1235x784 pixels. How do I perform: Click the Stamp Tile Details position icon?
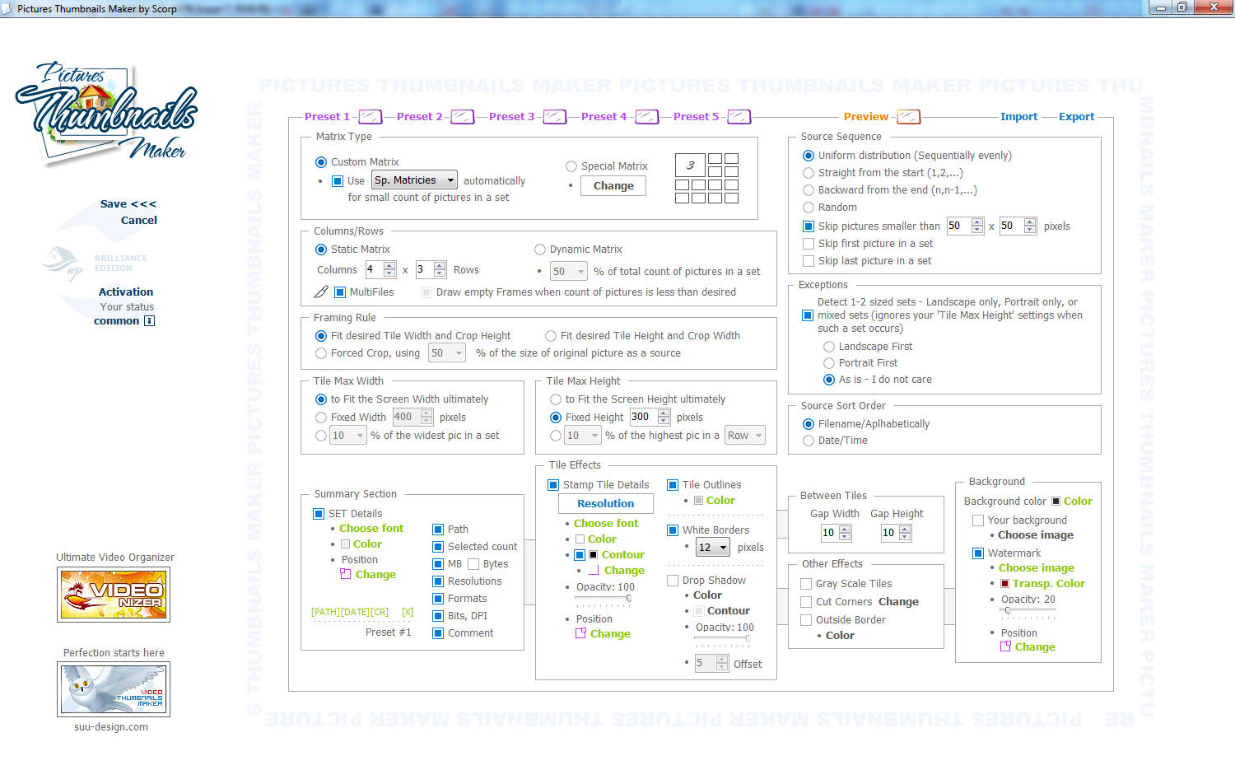point(581,633)
